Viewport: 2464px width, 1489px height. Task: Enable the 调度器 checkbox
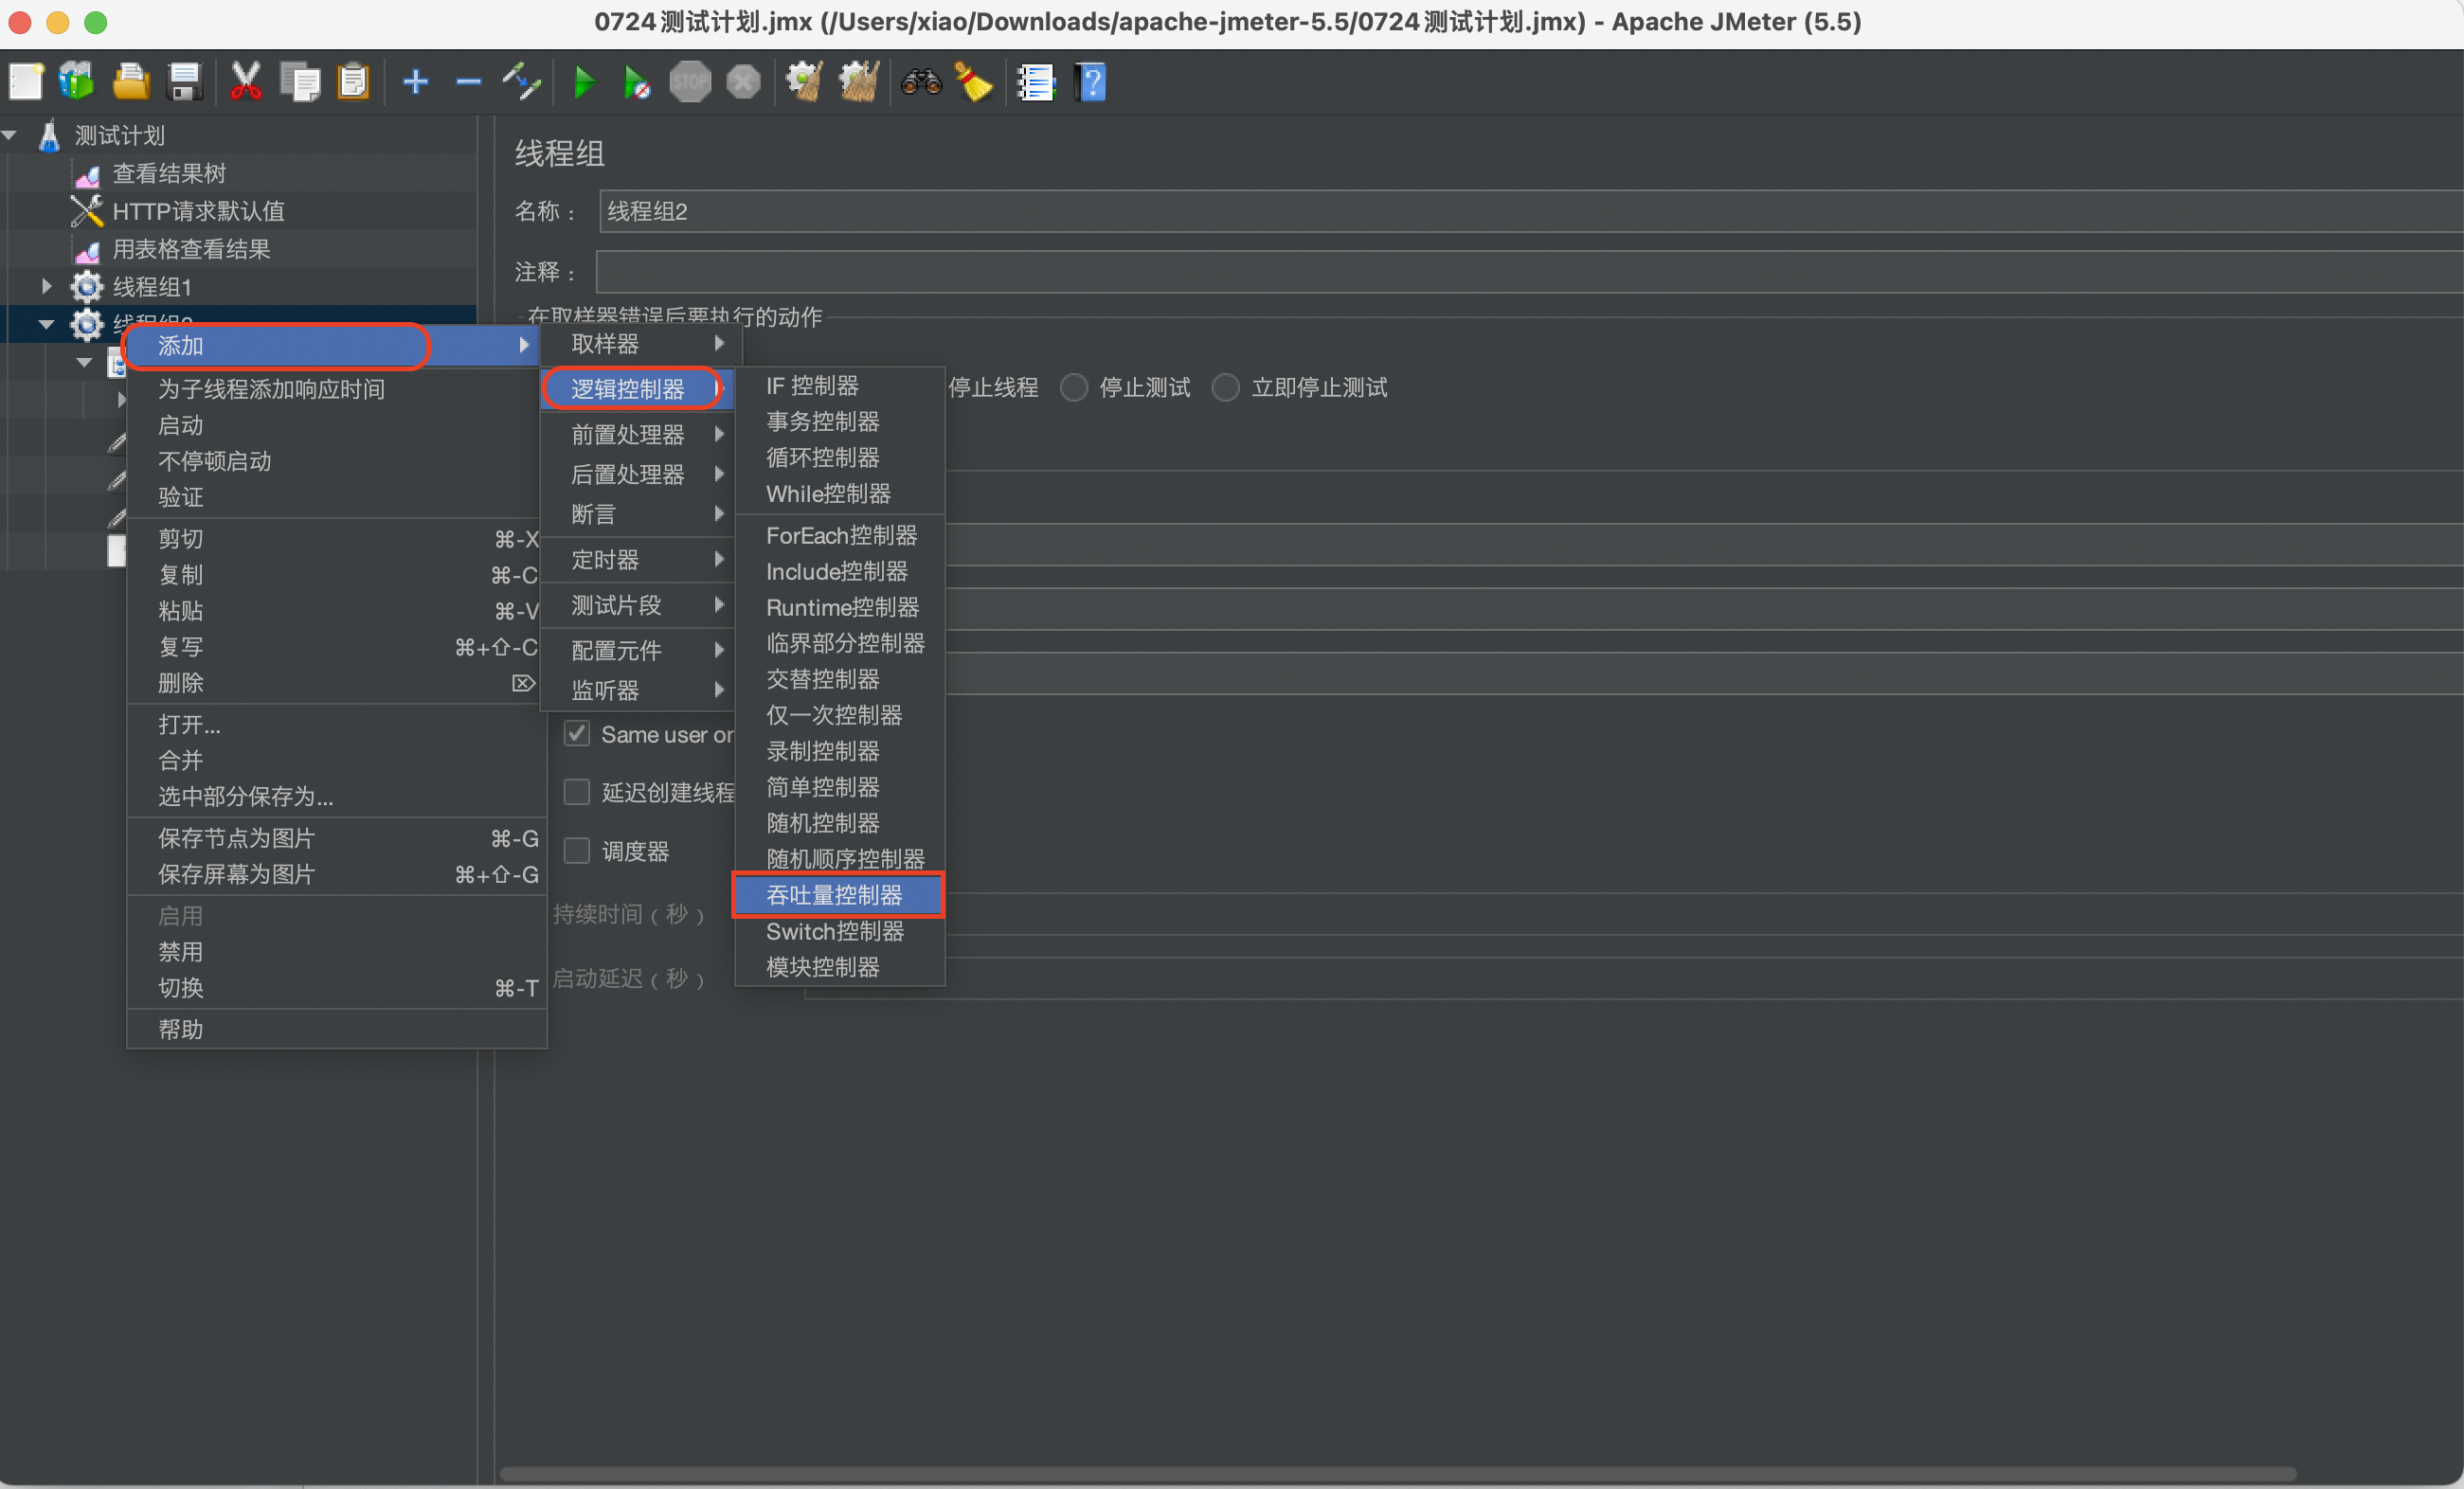pos(577,851)
